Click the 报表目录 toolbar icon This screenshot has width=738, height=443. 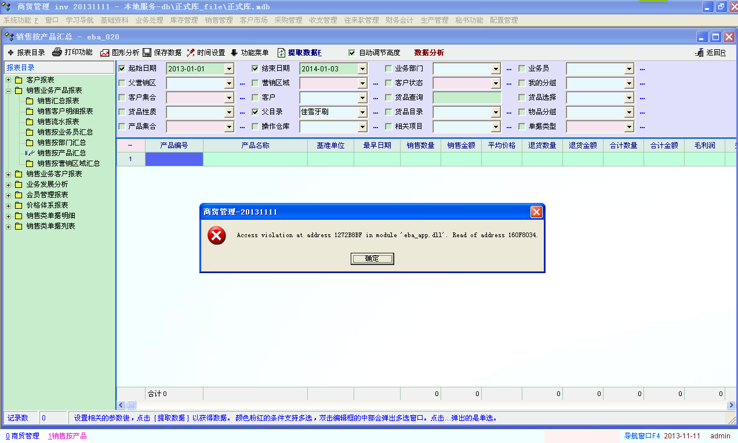[x=10, y=53]
